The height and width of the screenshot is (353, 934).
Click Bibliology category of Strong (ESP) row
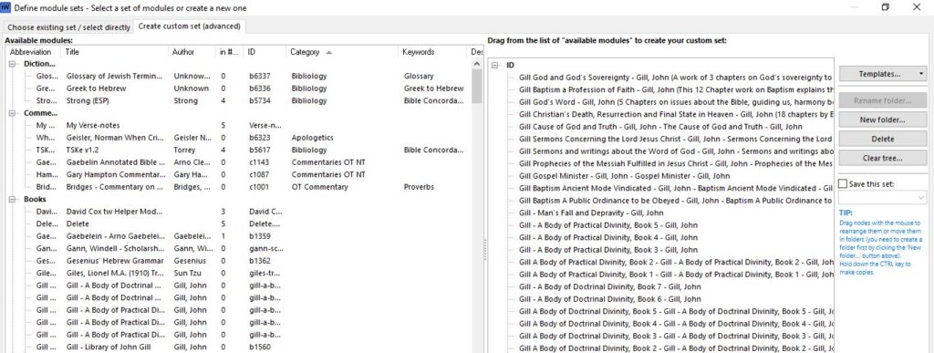(310, 100)
